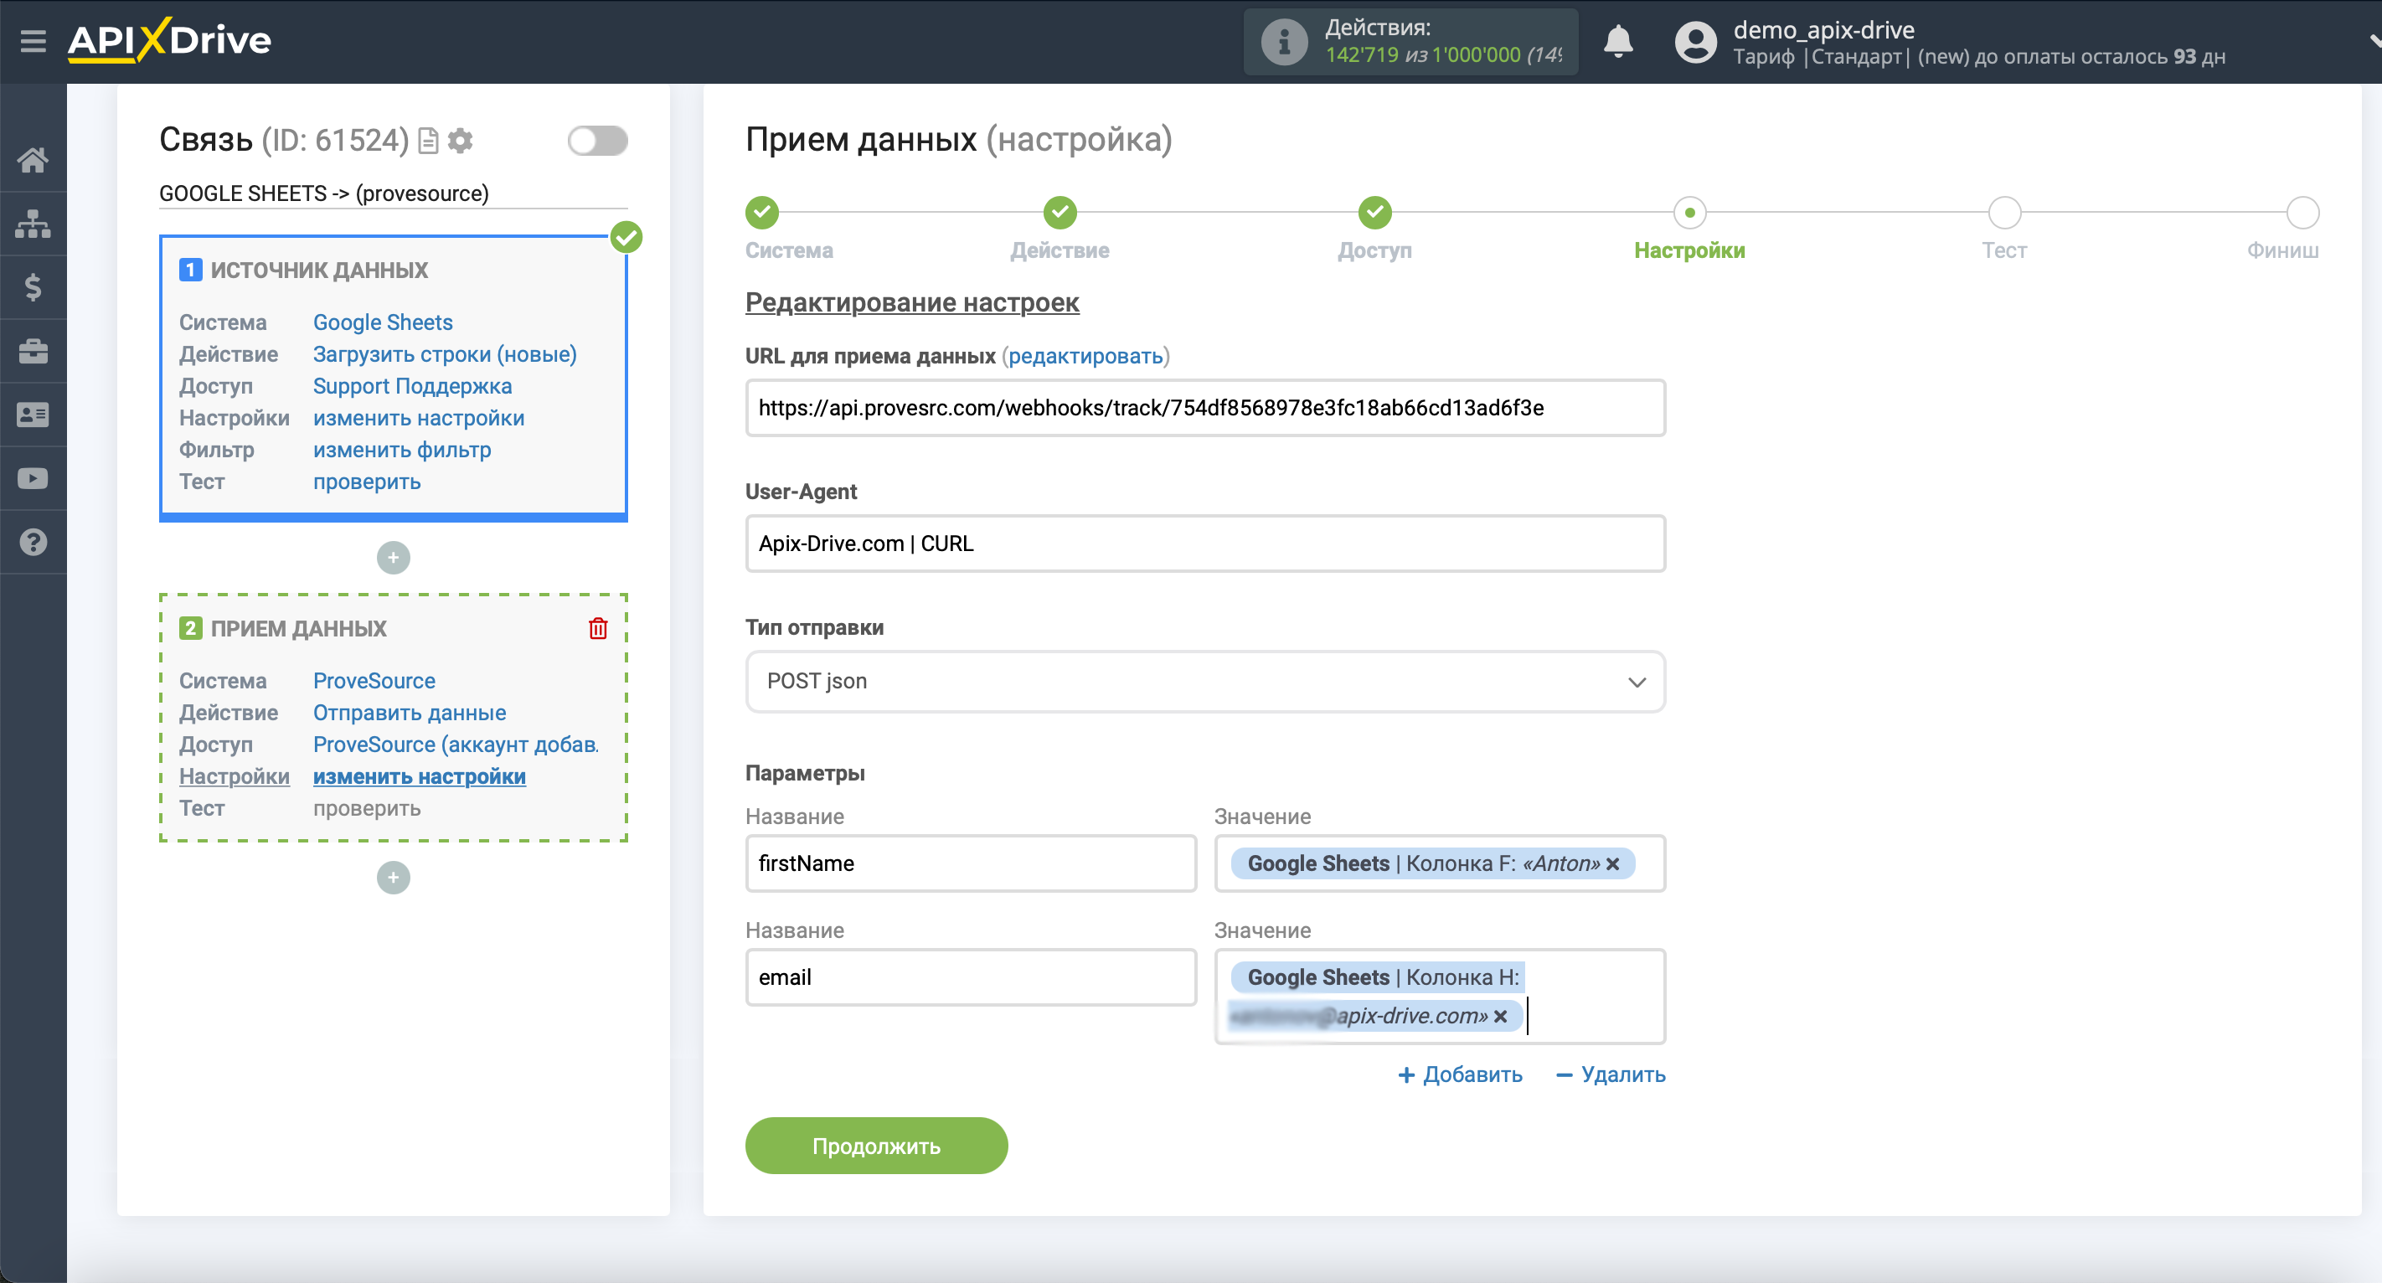Add a step below the data source block
Screen dimensions: 2382x1283
coord(393,558)
